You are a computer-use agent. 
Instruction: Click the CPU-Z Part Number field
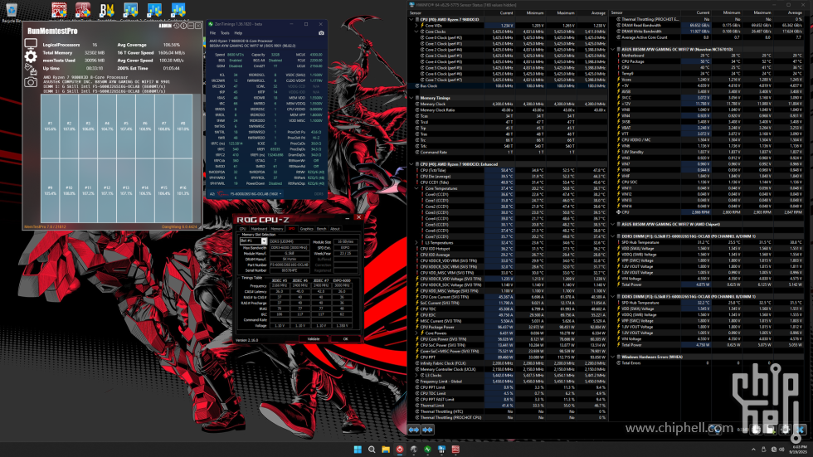pyautogui.click(x=290, y=265)
